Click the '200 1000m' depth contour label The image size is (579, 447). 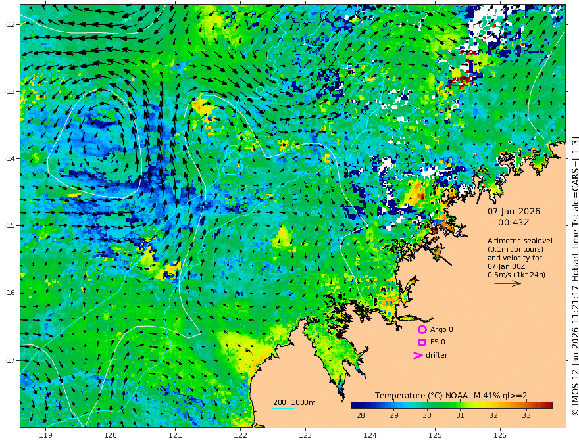point(294,402)
